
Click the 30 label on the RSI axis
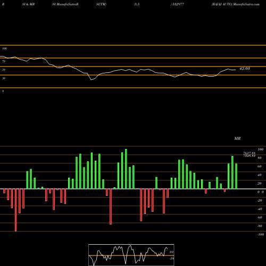[x=4, y=78]
